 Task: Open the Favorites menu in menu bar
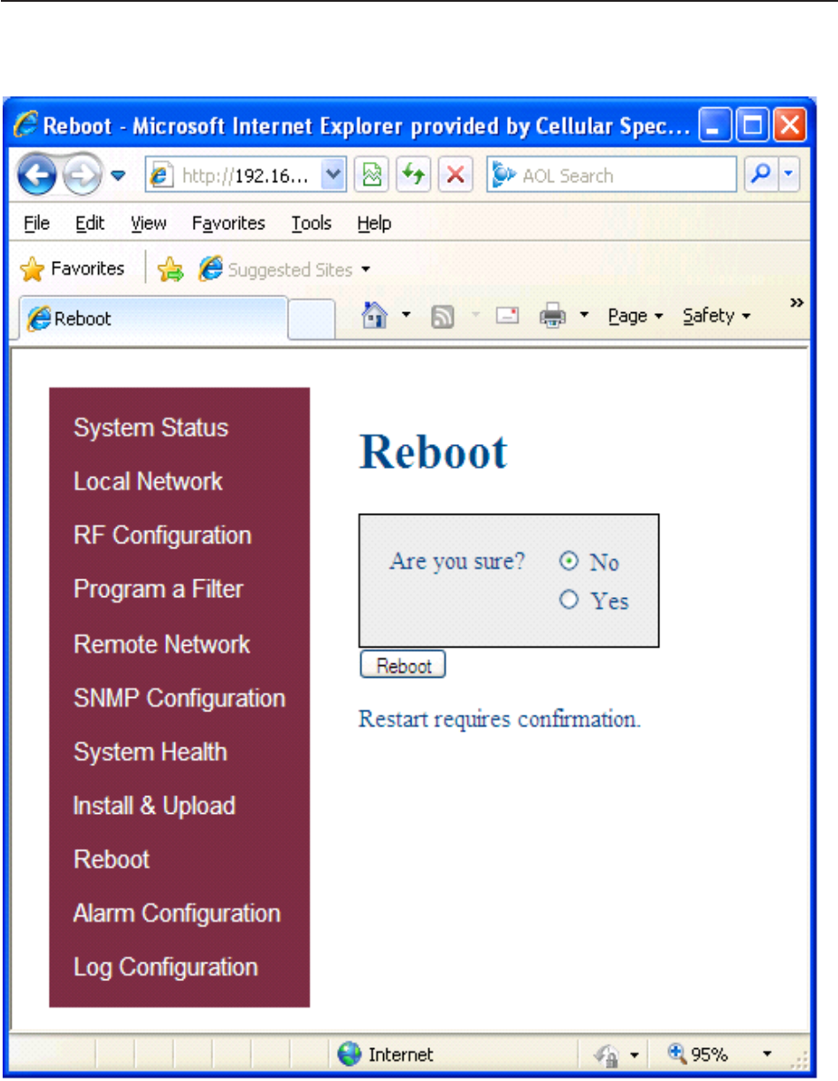click(228, 224)
